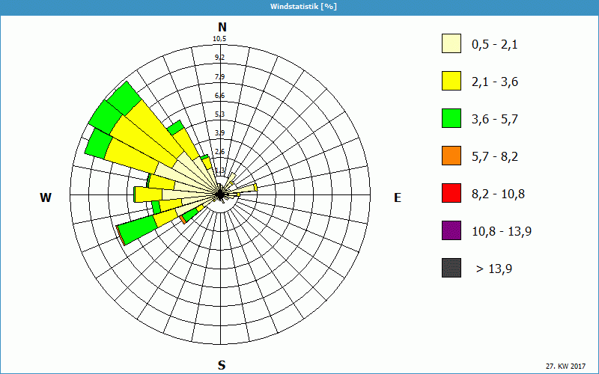Click the legend label "10,8 - 13,9"
599x374 pixels.
(502, 232)
